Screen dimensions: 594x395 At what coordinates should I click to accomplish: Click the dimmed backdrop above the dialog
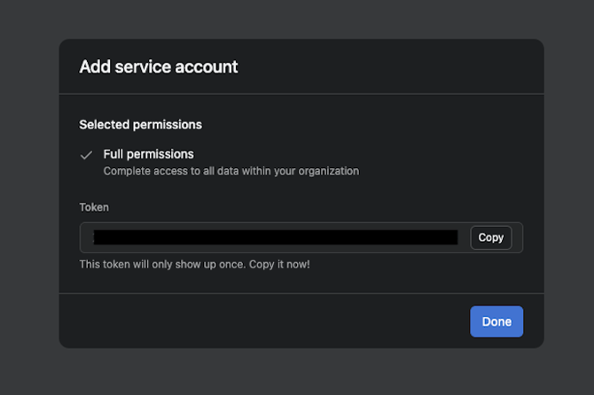tap(297, 18)
